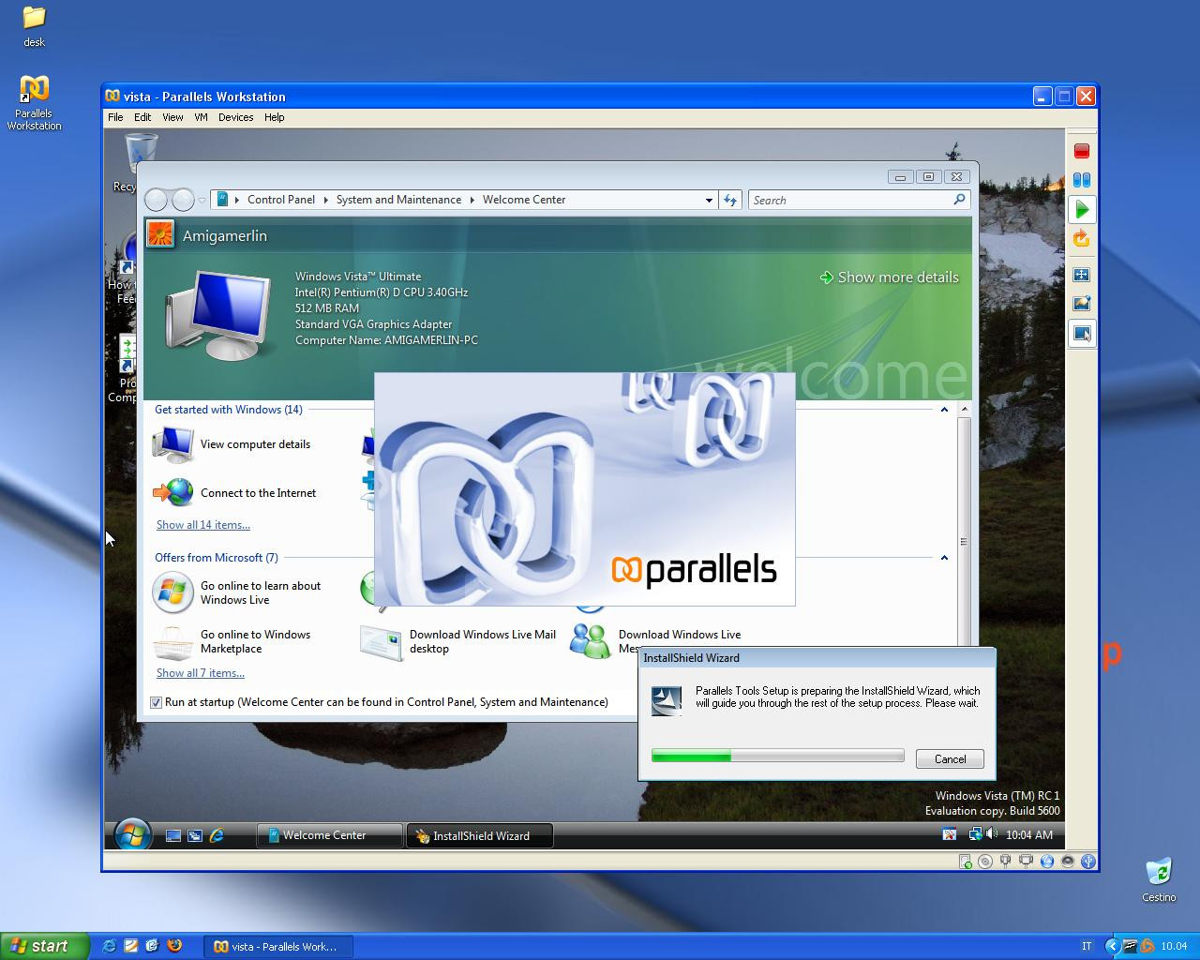
Task: Select Welcome Center taskbar button
Action: tap(329, 835)
